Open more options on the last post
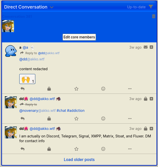Image resolution: width=158 pixels, height=167 pixels. tap(130, 149)
